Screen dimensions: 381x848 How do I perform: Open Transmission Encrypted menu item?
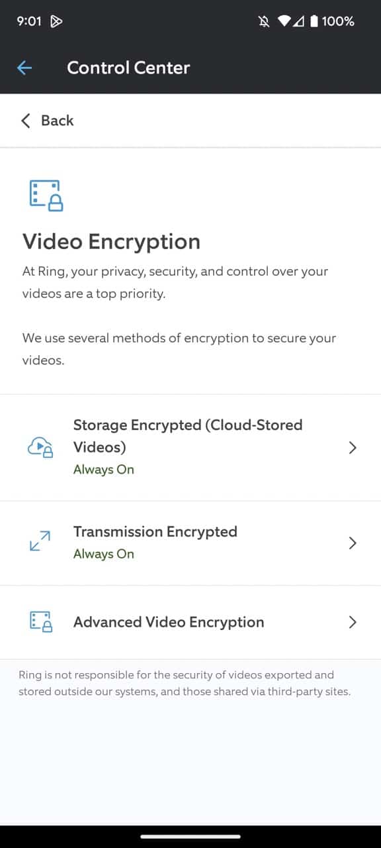tap(190, 543)
